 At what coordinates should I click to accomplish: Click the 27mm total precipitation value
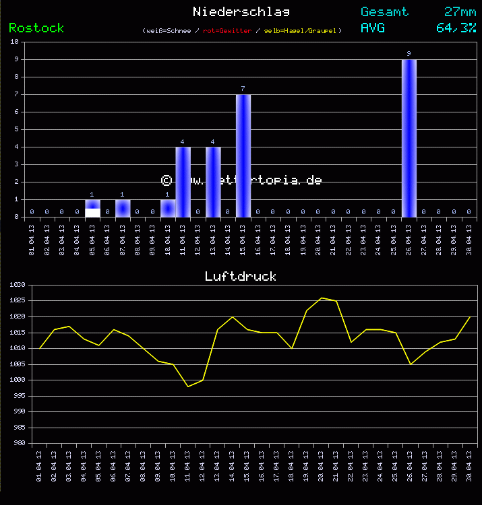[x=460, y=11]
